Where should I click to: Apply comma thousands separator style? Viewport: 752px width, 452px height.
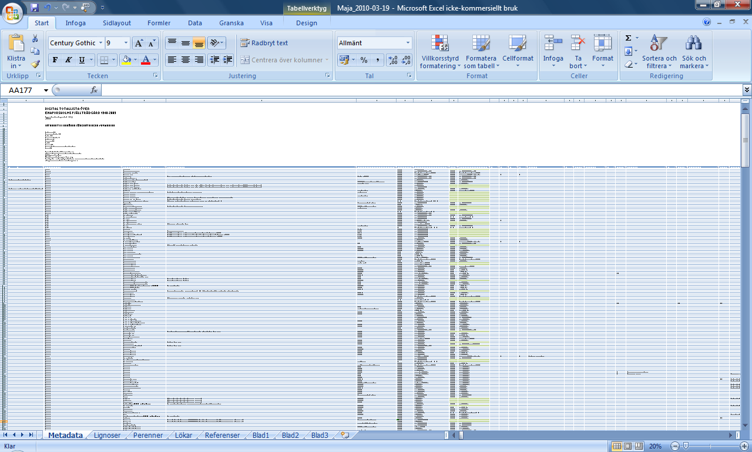coord(377,60)
